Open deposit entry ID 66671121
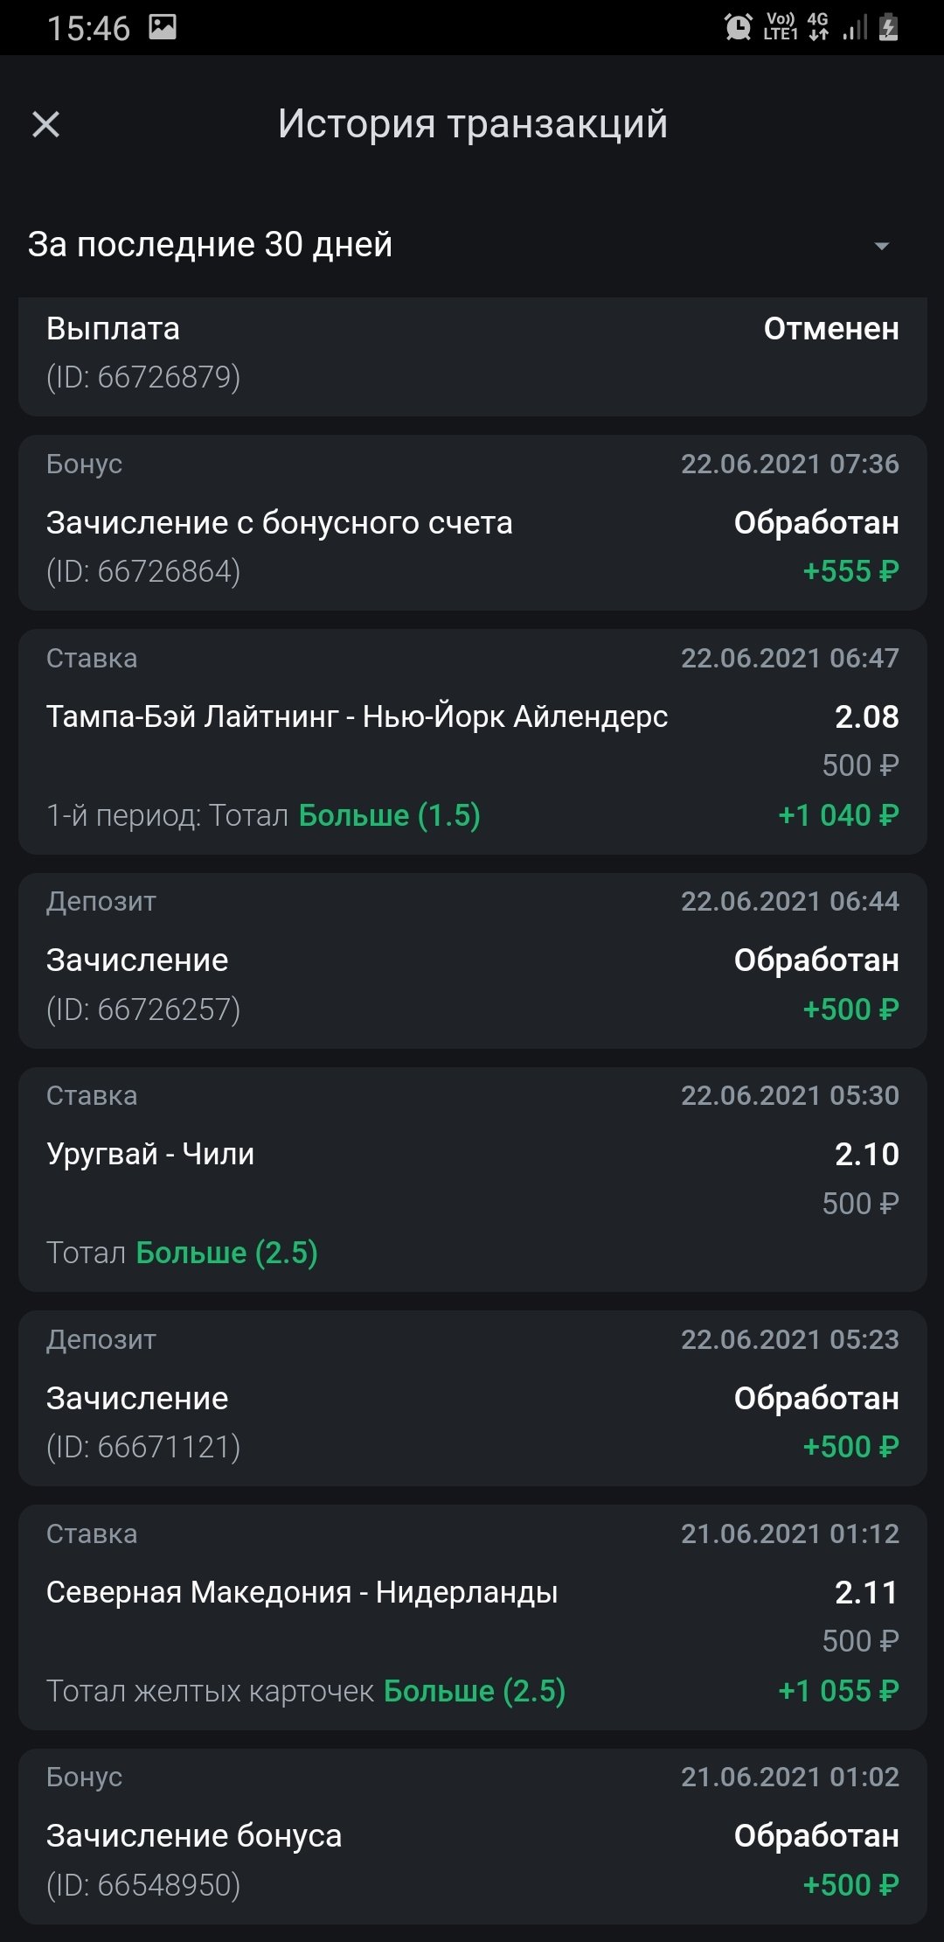 (x=472, y=1398)
